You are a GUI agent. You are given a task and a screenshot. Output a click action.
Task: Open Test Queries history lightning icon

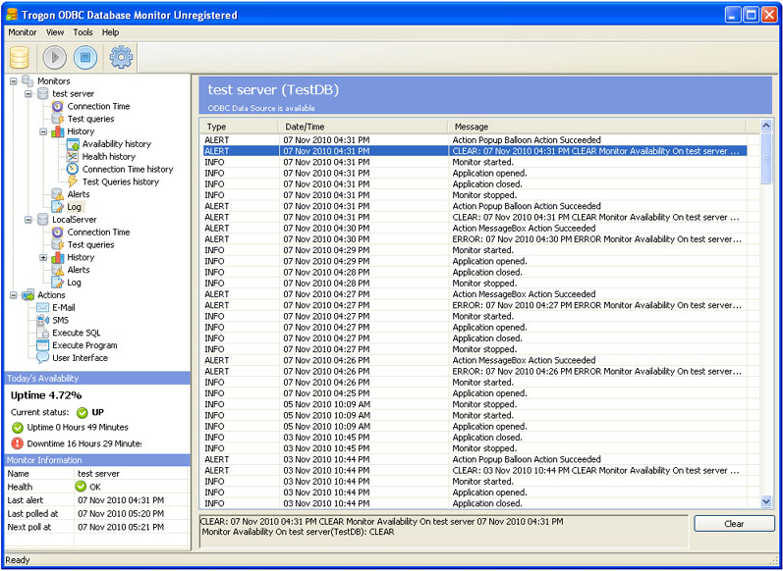73,182
